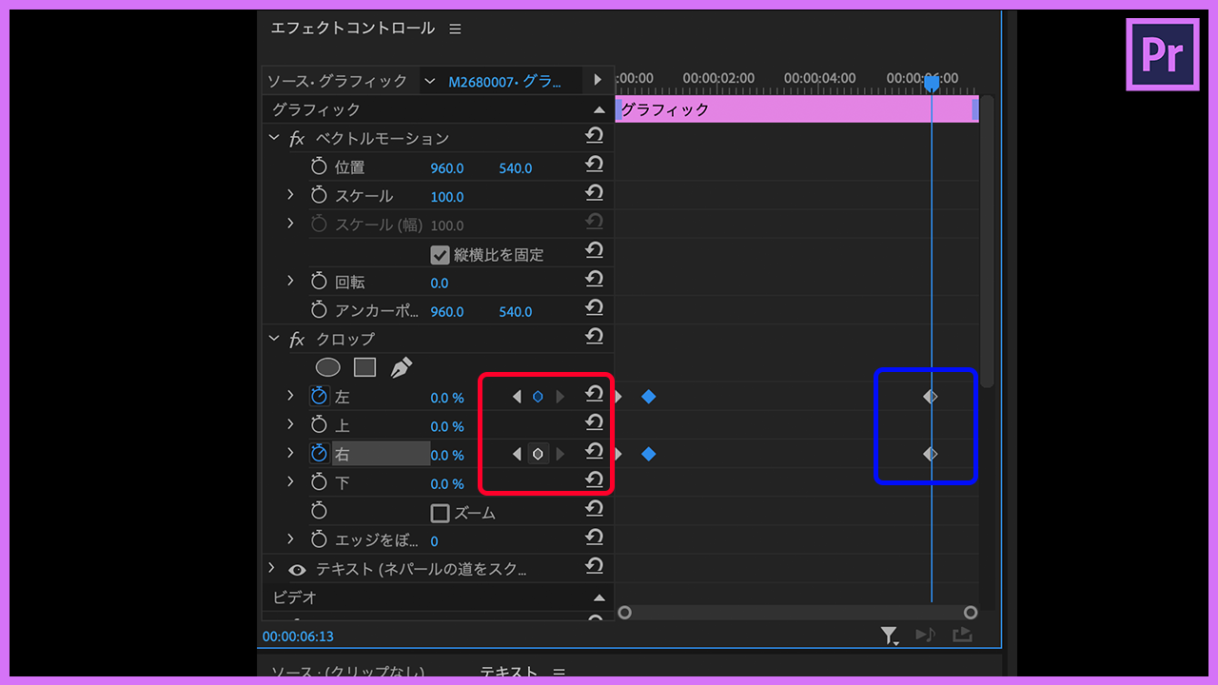Screen dimensions: 1218x685
Task: Reset the 回転 parameter
Action: click(594, 281)
